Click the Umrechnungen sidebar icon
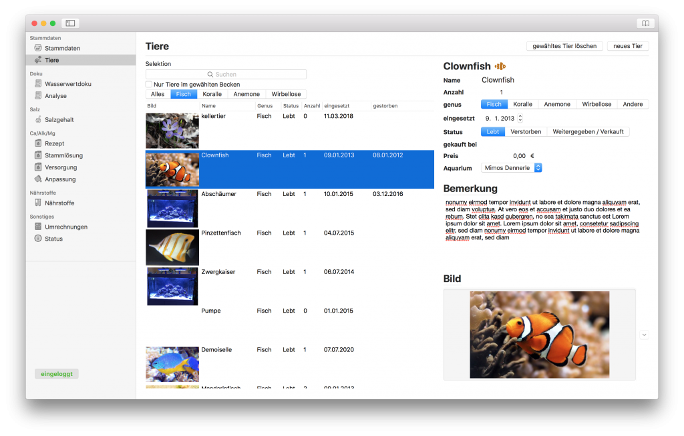The image size is (684, 436). [38, 227]
